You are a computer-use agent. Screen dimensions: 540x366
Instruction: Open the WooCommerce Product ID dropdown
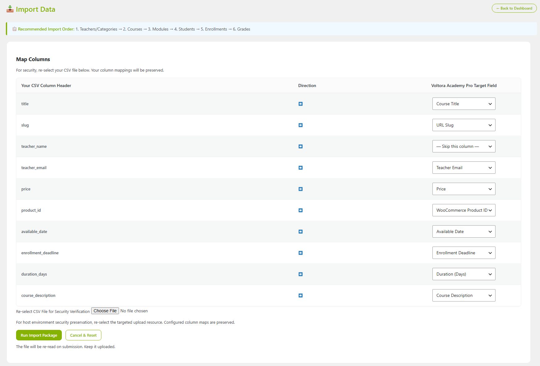point(464,210)
